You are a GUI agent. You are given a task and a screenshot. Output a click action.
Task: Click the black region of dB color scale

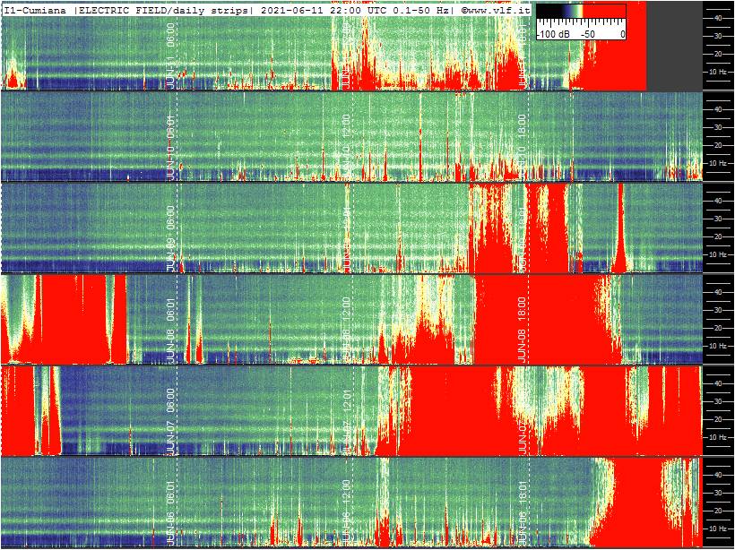(x=549, y=12)
